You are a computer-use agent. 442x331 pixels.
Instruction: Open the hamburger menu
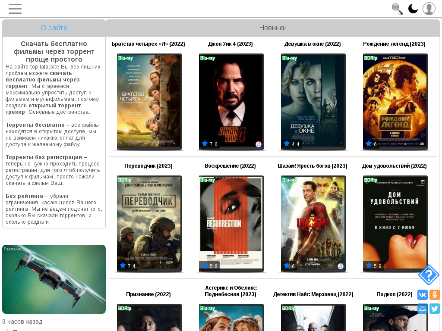click(x=15, y=9)
